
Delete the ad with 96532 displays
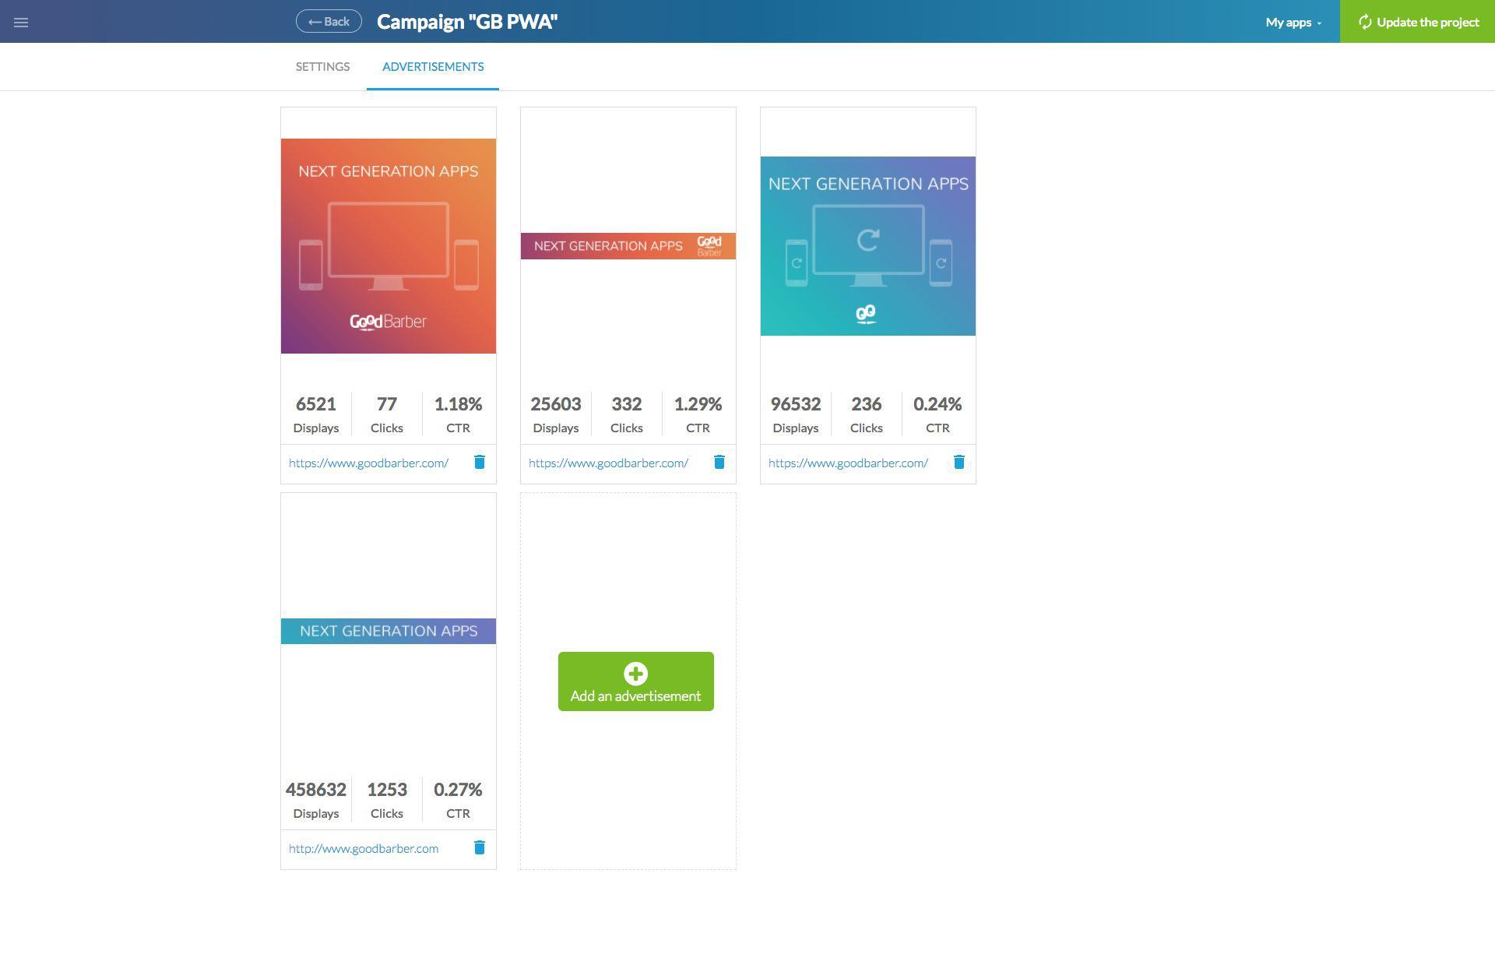point(959,463)
